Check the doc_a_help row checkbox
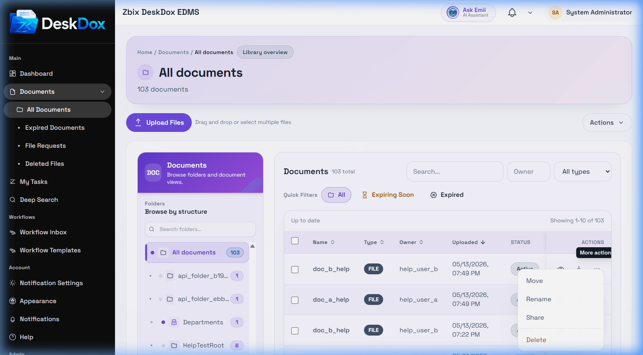This screenshot has width=643, height=355. point(295,300)
